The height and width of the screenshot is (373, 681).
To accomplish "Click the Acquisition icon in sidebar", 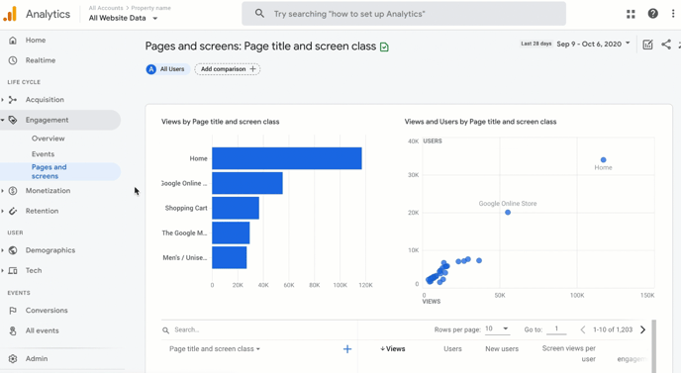I will tap(13, 100).
